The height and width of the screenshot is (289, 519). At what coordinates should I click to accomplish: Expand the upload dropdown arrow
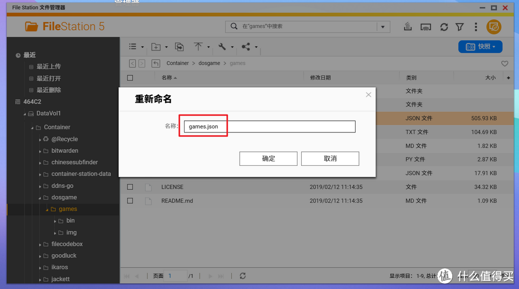pyautogui.click(x=209, y=47)
